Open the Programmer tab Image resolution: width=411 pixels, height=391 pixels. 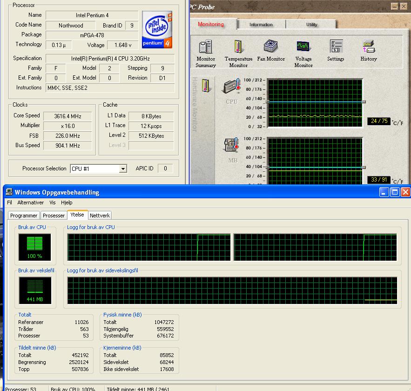point(24,216)
